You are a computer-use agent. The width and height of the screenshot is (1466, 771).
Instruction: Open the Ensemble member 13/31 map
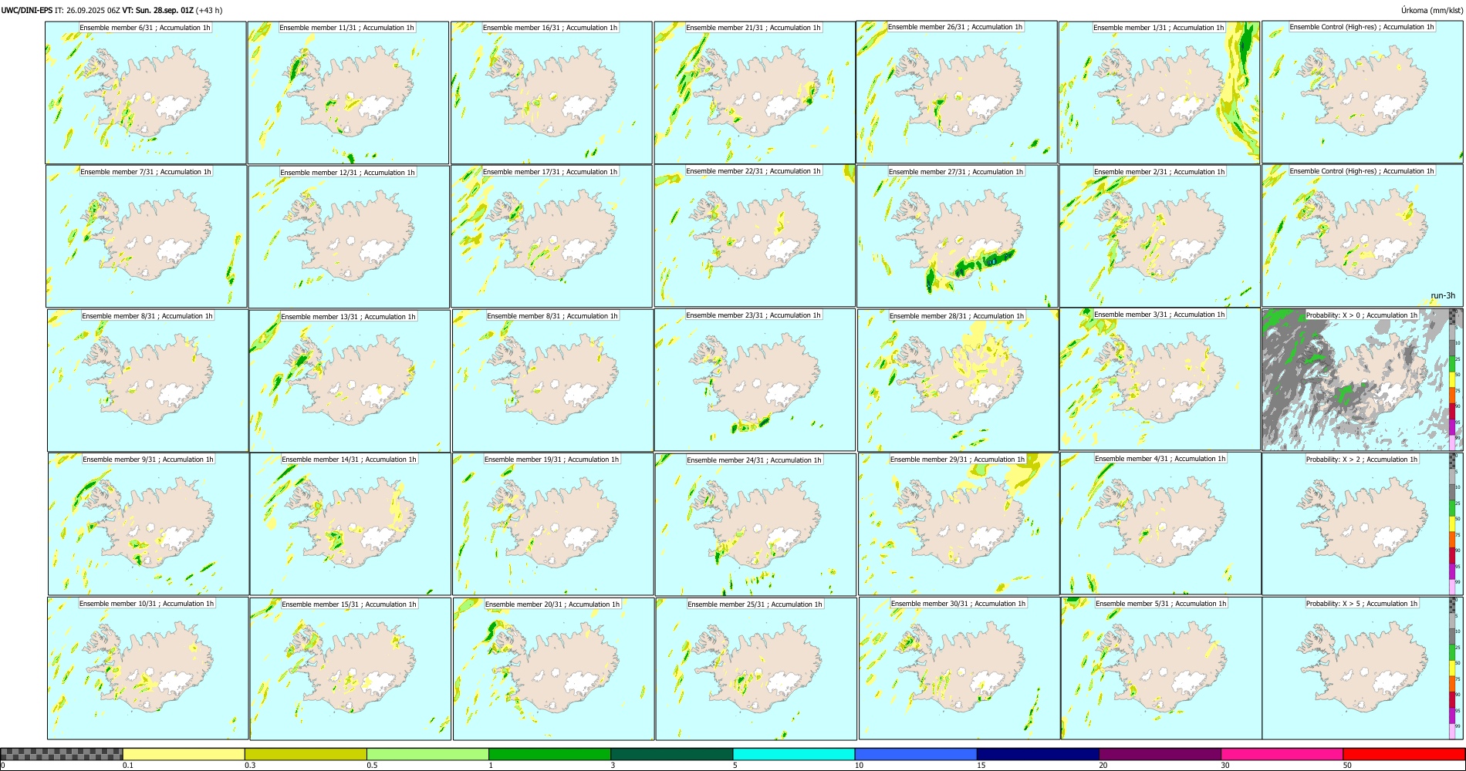(350, 381)
